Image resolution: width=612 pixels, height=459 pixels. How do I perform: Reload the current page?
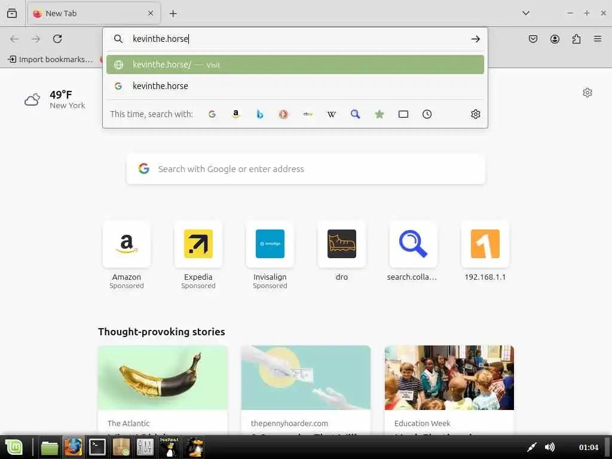click(x=57, y=39)
